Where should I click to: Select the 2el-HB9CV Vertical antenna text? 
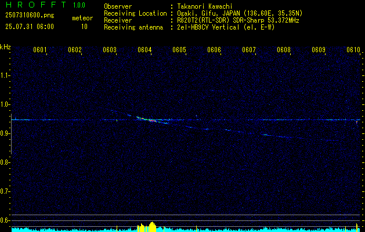(x=226, y=27)
